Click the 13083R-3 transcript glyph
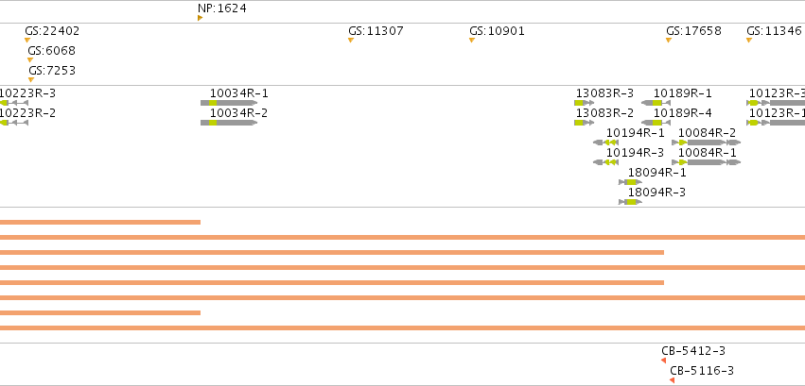805x386 pixels. 585,103
